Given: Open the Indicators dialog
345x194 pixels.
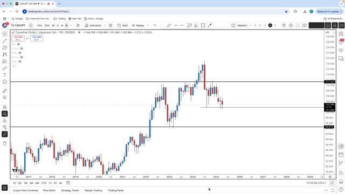Looking at the screenshot, I should tap(93, 25).
